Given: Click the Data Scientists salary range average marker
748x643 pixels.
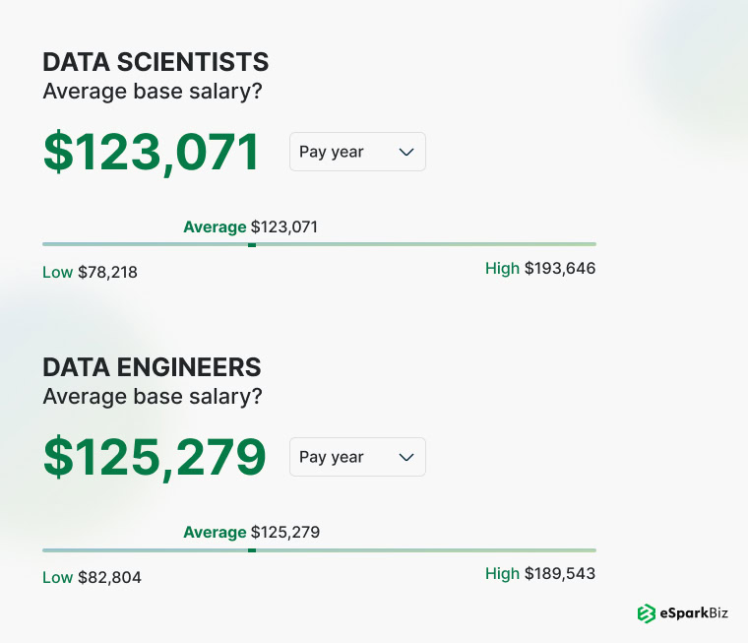Looking at the screenshot, I should coord(252,244).
